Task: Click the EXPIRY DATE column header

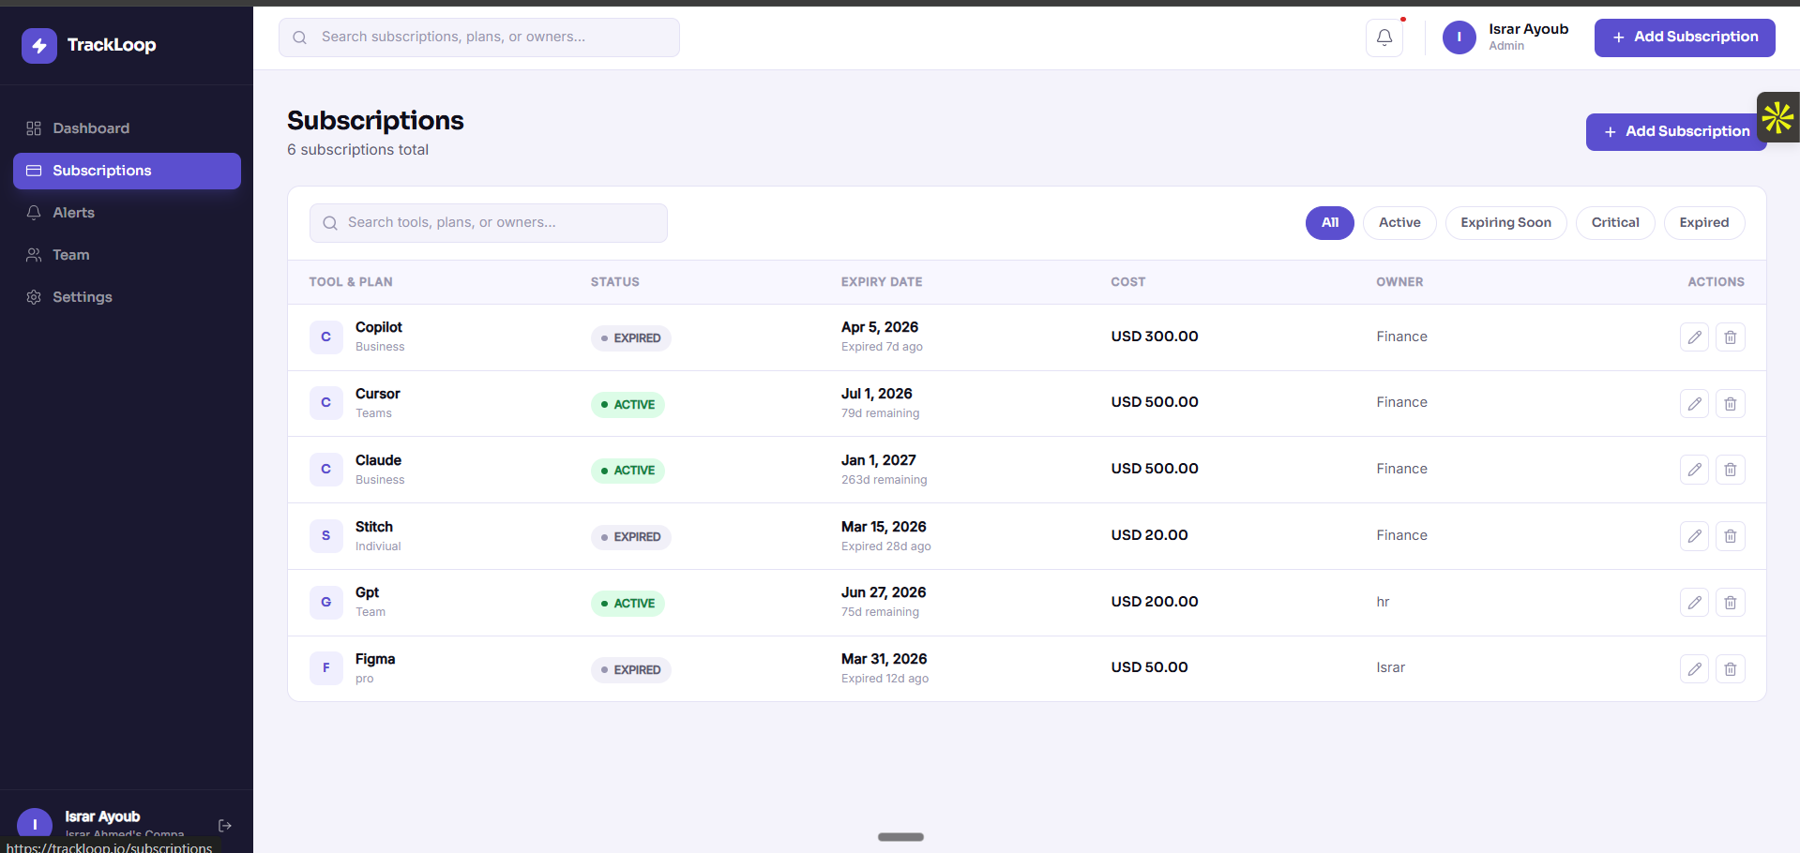Action: [x=882, y=282]
